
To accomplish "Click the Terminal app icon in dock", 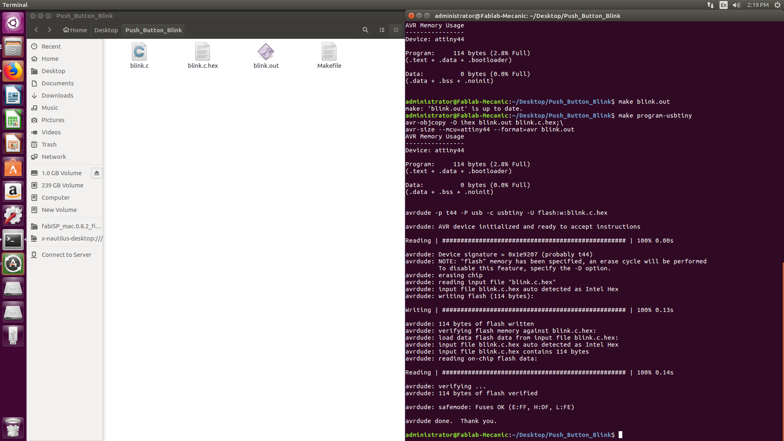I will coord(13,238).
